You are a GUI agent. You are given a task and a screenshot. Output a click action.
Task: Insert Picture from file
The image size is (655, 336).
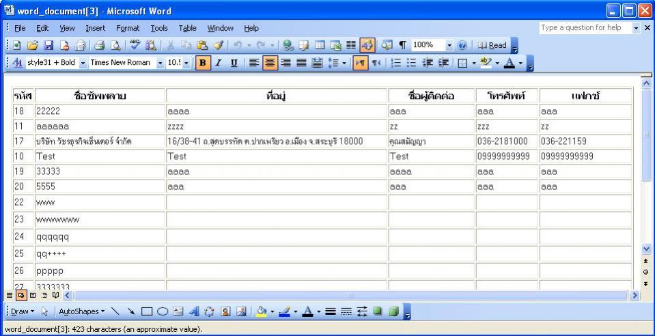(242, 311)
